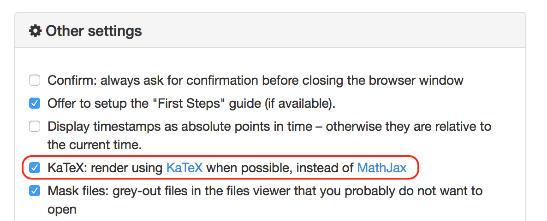Viewport: 547px width, 221px height.
Task: Click the "the current time." wrapped line
Action: [94, 145]
